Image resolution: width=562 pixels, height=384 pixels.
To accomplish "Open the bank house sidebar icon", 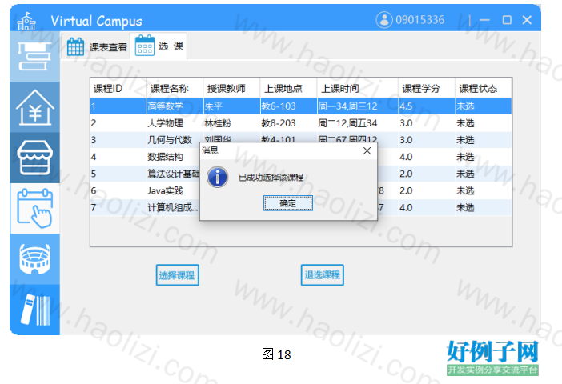I will [34, 107].
